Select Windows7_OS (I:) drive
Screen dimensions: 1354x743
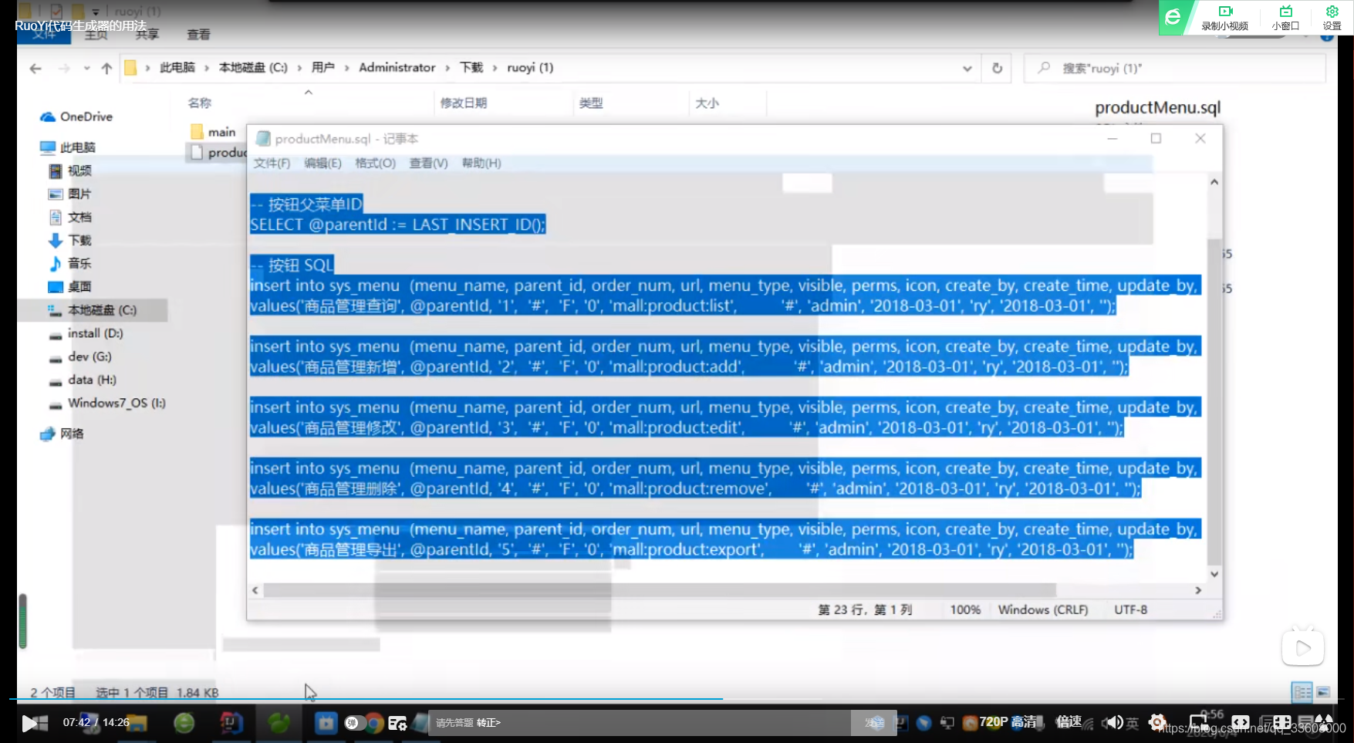[107, 403]
